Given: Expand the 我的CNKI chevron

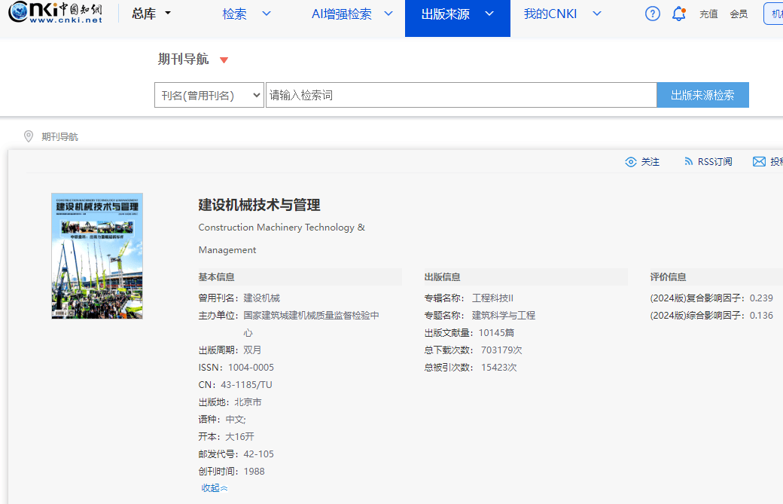Looking at the screenshot, I should pyautogui.click(x=597, y=14).
